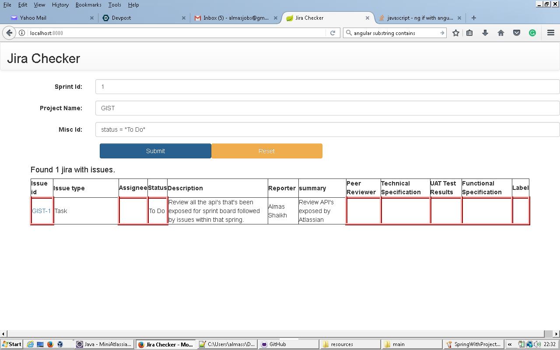The width and height of the screenshot is (560, 350).
Task: Open the Edit menu
Action: click(22, 4)
